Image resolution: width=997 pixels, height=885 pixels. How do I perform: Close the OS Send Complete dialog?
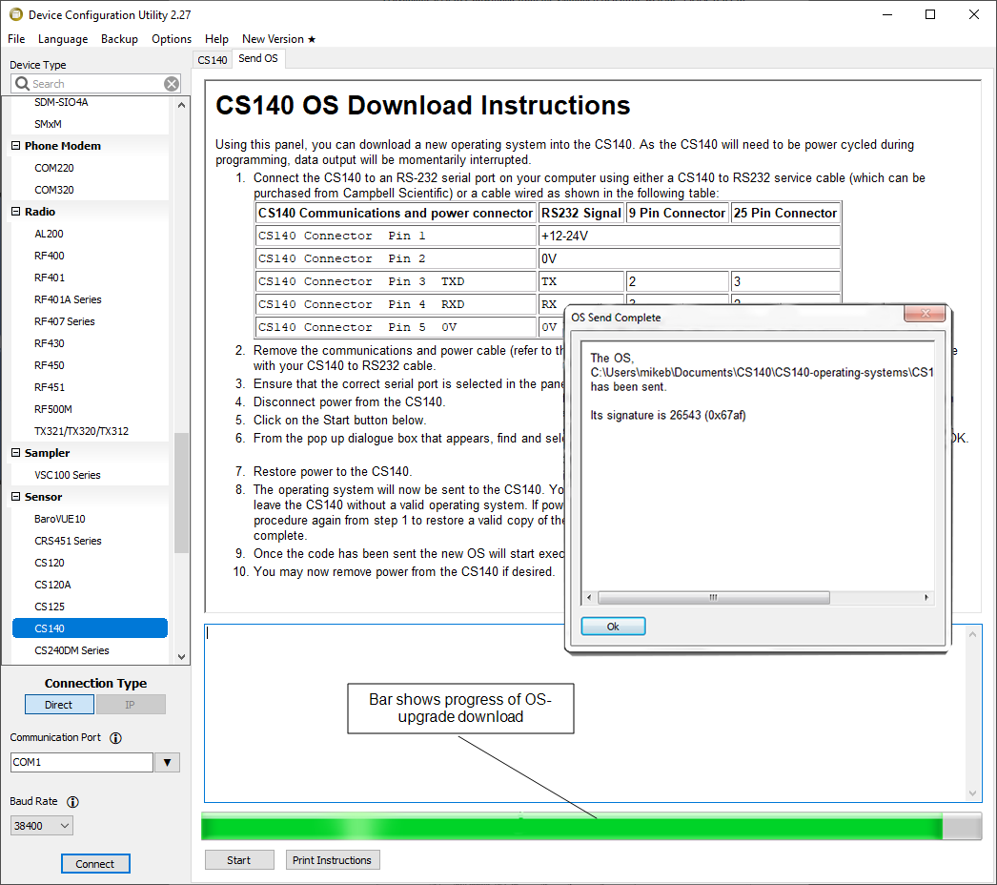coord(925,313)
